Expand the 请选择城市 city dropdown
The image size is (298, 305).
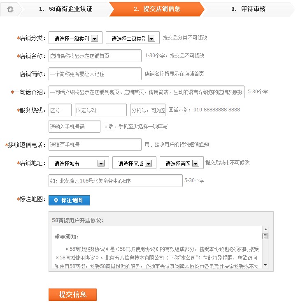pyautogui.click(x=79, y=163)
